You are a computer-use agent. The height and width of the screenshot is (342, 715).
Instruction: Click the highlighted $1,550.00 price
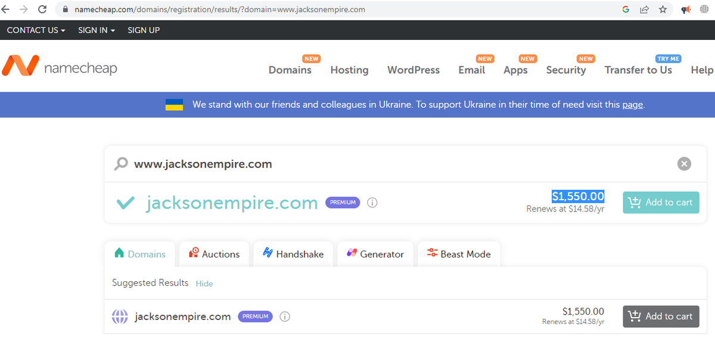tap(578, 196)
